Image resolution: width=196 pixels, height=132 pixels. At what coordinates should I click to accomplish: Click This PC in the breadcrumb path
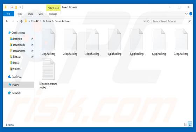point(35,21)
